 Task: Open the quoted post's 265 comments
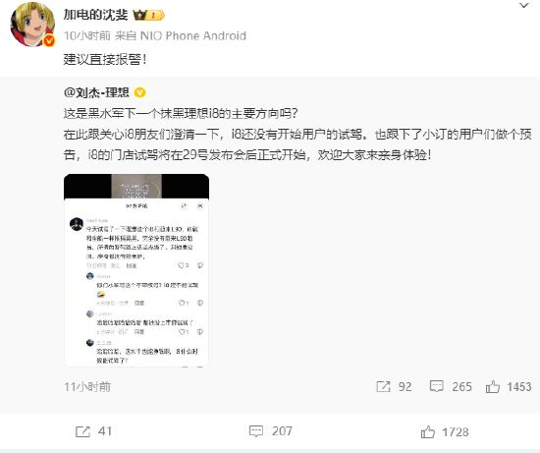[451, 387]
